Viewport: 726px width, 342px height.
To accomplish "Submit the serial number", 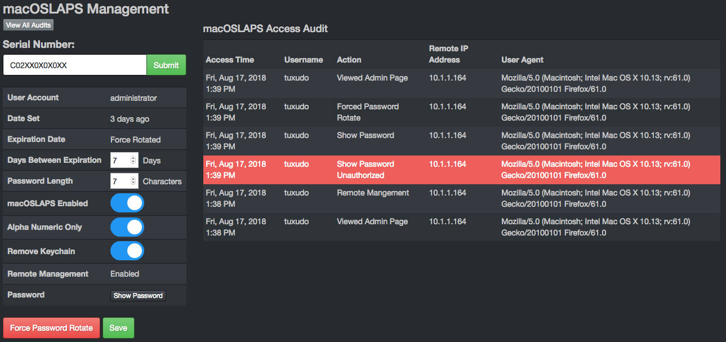I will pos(166,65).
